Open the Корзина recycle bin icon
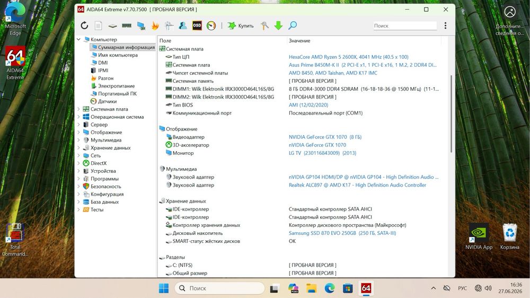The height and width of the screenshot is (298, 530). pos(510,237)
